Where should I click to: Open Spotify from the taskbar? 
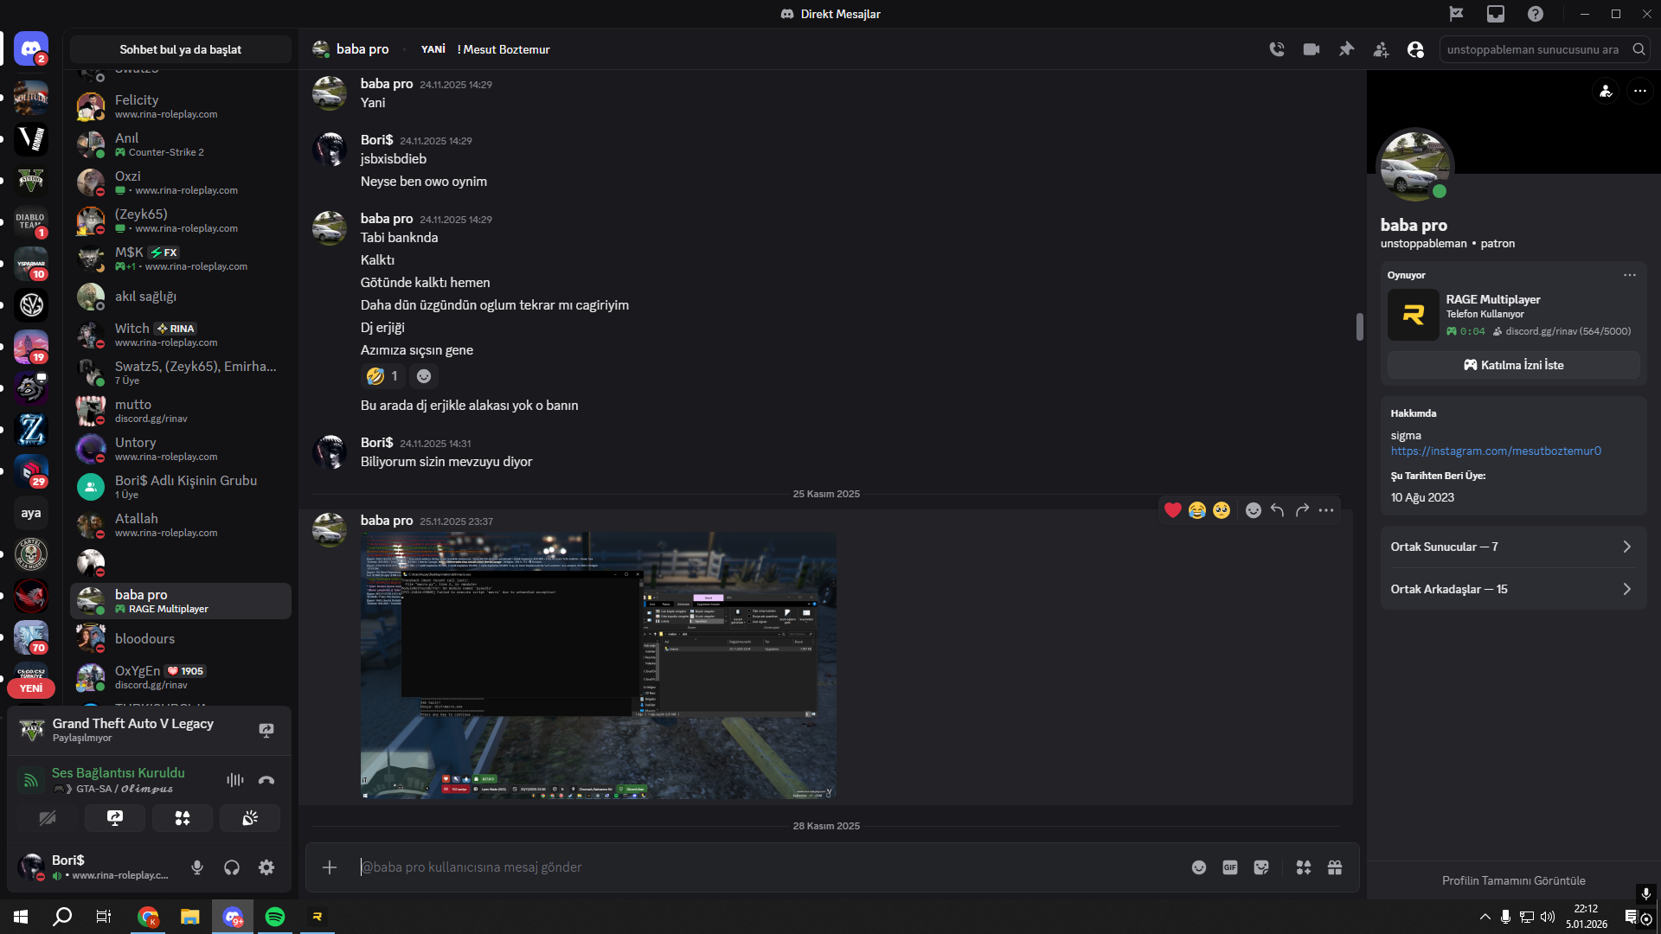coord(275,917)
